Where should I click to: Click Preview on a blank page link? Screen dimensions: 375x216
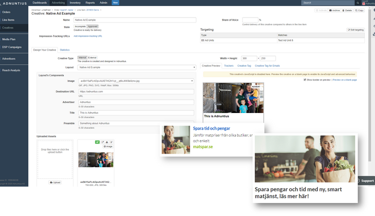[x=345, y=80]
